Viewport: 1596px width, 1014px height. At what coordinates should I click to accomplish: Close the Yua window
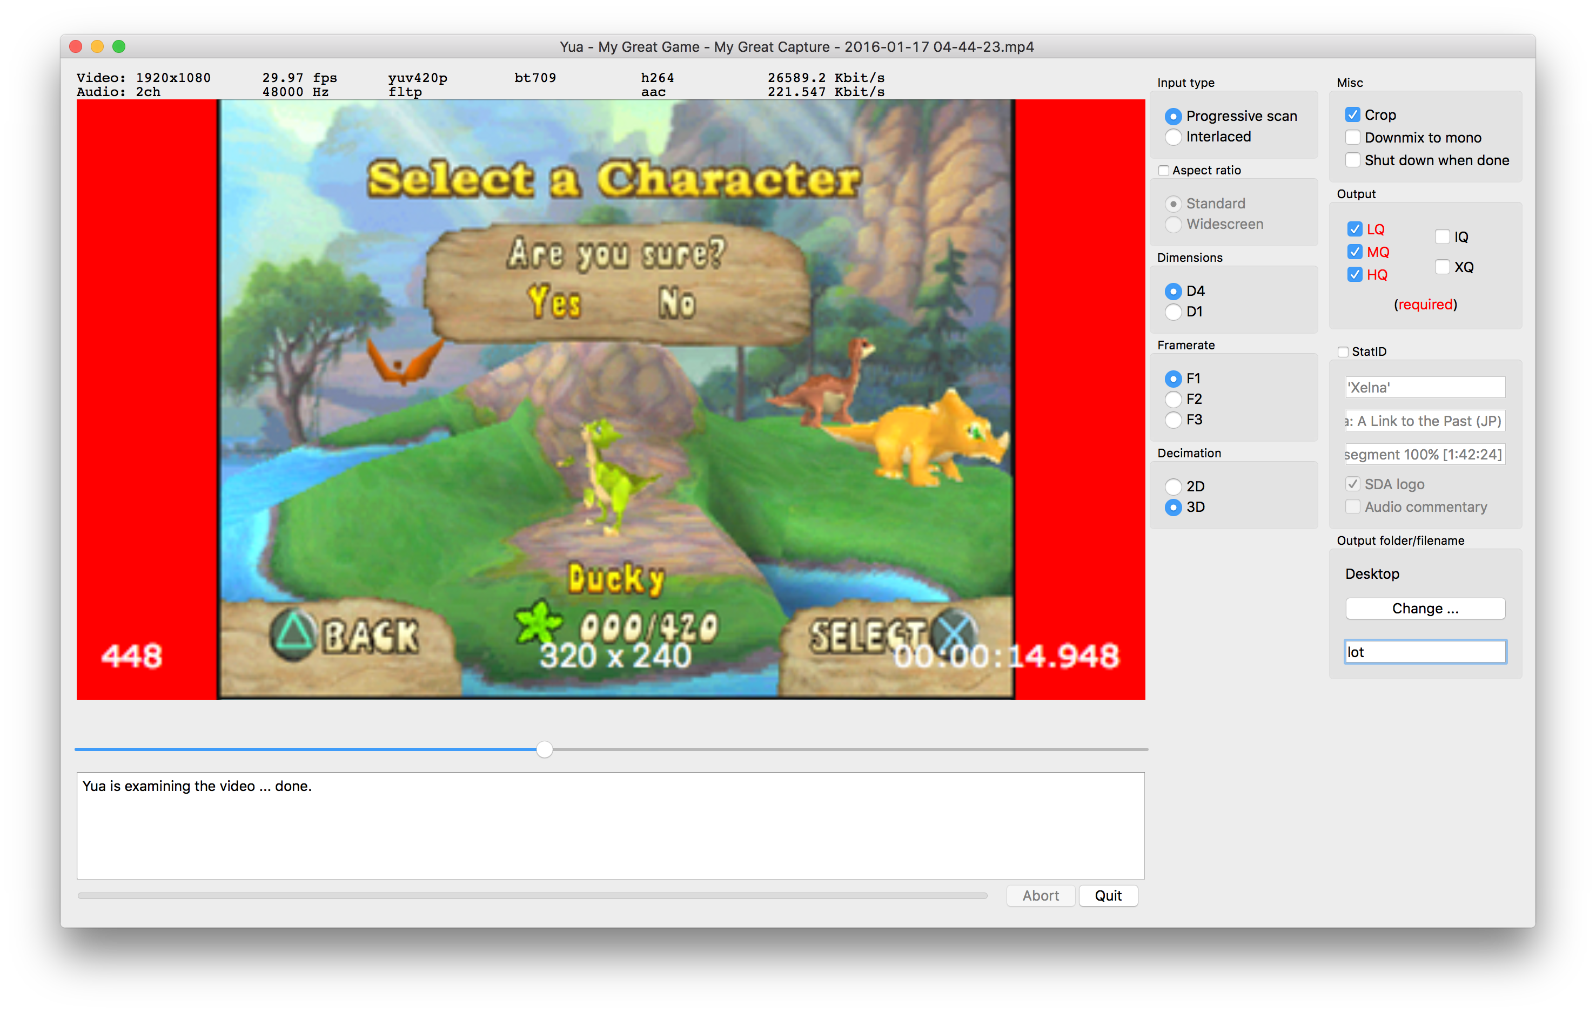(76, 46)
